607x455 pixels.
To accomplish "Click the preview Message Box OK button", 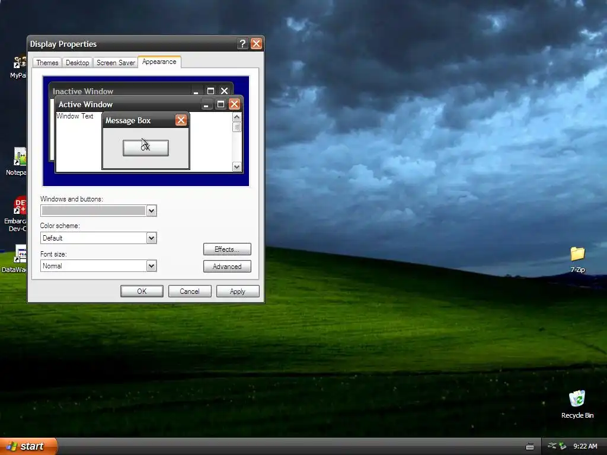I will point(146,148).
